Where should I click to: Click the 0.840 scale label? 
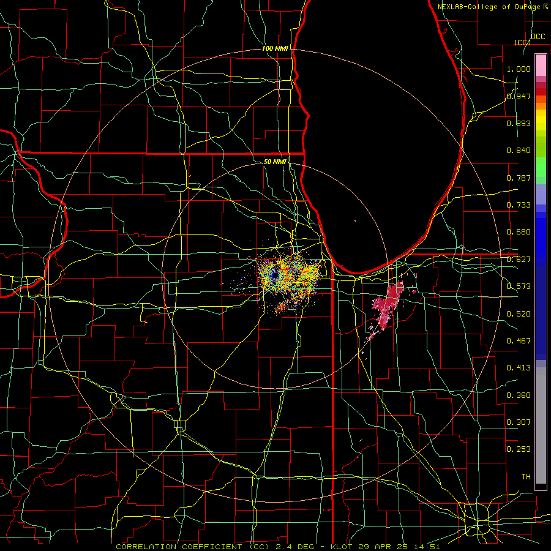(519, 151)
